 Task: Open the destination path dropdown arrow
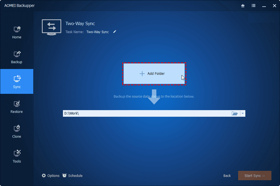243,113
